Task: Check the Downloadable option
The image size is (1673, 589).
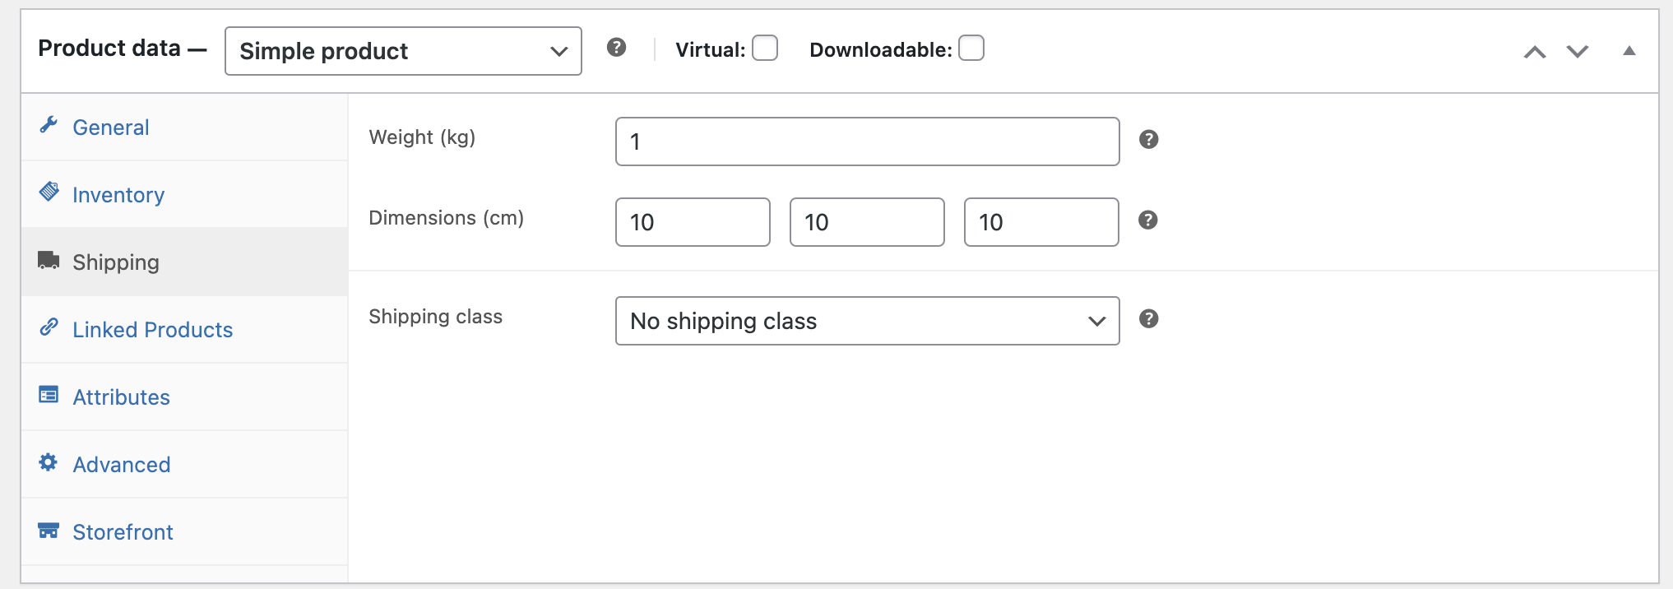Action: (x=971, y=49)
